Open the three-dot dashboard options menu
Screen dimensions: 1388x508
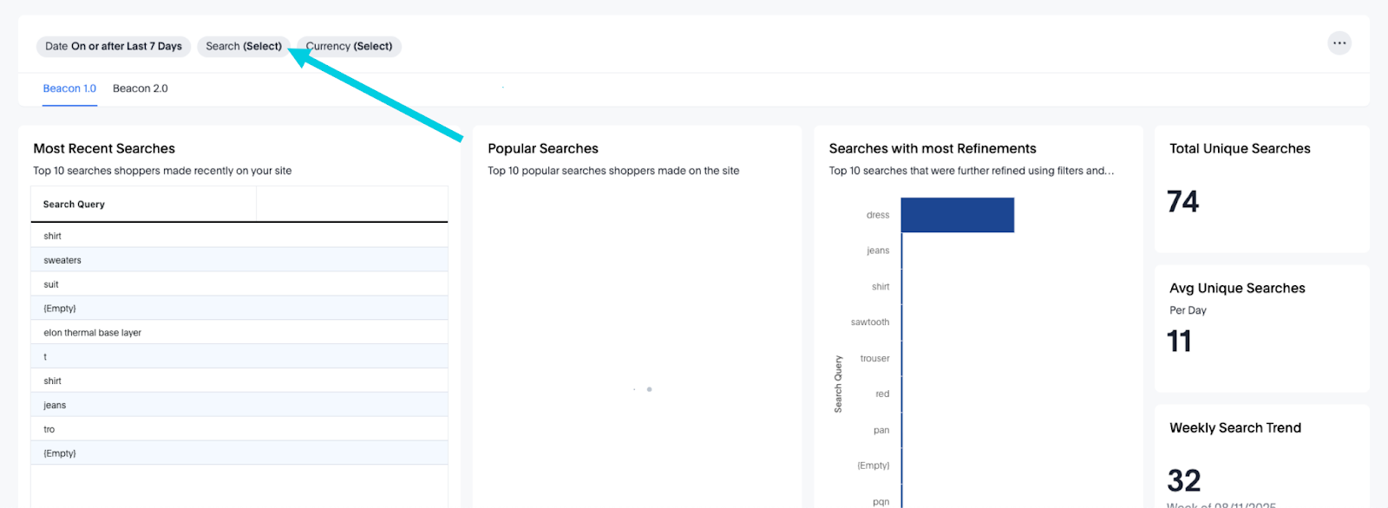(x=1339, y=43)
